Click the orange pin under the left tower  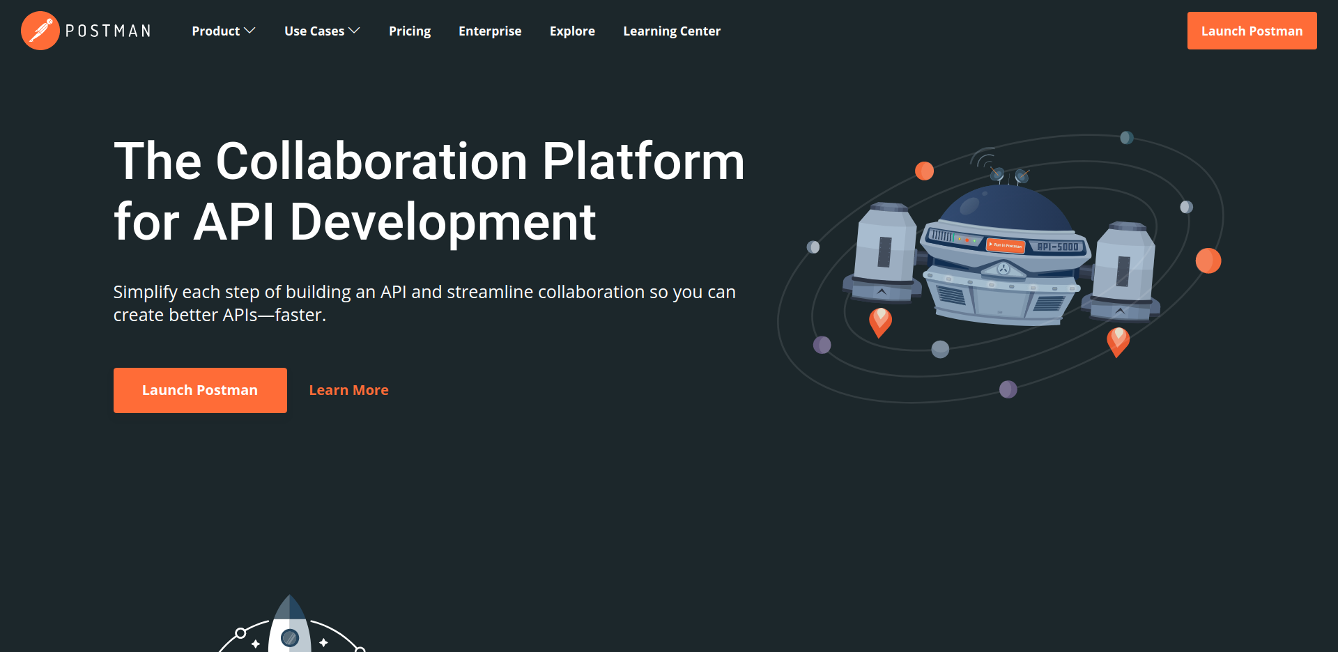(x=880, y=322)
